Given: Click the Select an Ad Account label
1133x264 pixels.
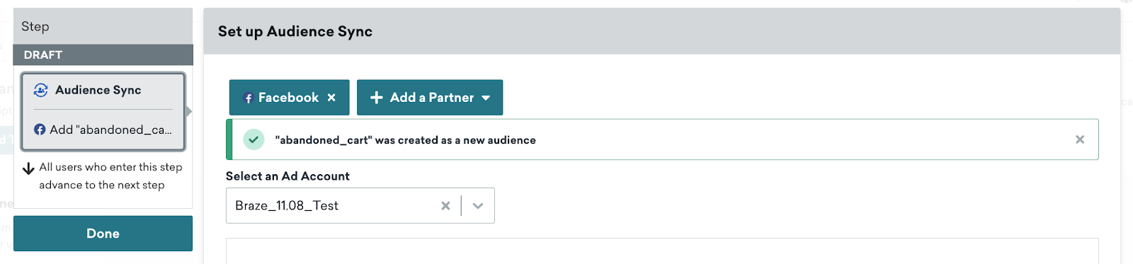Looking at the screenshot, I should [x=287, y=176].
